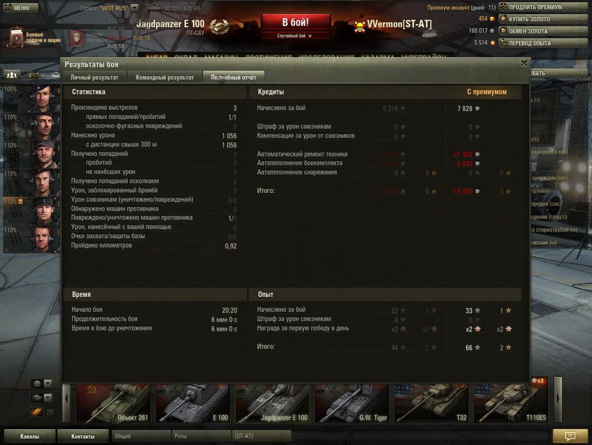This screenshot has width=592, height=445.
Task: Close the Результаты боя window
Action: click(524, 63)
